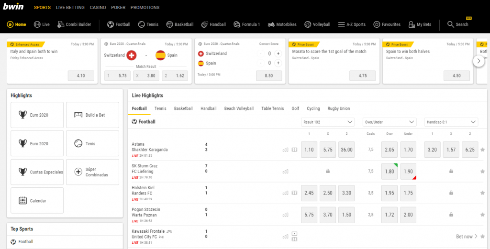
Task: Open the A-Z Sports list
Action: point(352,24)
